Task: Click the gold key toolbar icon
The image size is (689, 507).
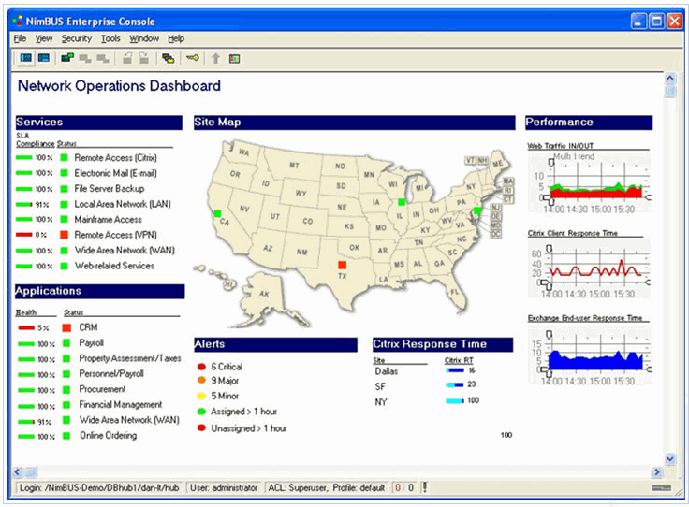Action: coord(193,58)
